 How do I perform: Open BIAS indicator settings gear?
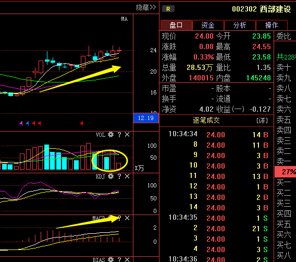(110, 259)
